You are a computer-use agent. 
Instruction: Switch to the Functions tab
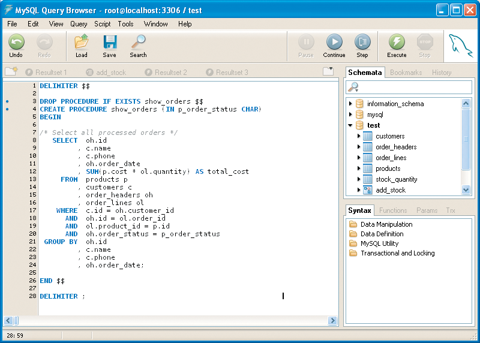click(x=393, y=210)
